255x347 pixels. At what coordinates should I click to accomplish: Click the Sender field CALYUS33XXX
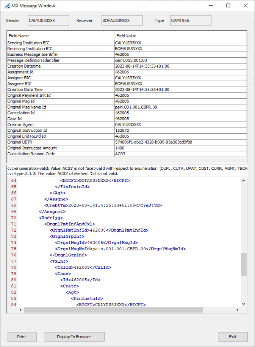(x=48, y=21)
